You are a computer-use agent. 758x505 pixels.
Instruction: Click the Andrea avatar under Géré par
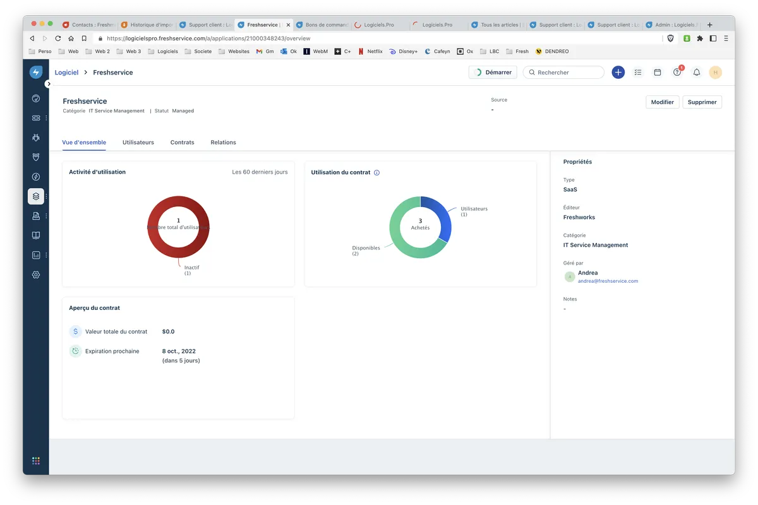pos(570,276)
